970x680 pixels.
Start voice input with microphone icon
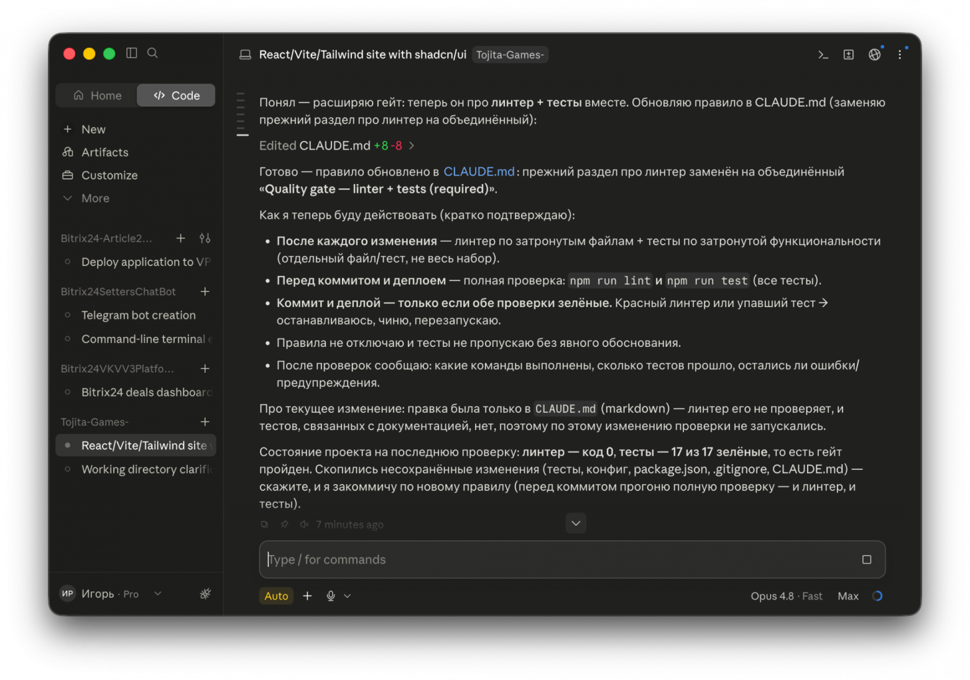point(331,595)
